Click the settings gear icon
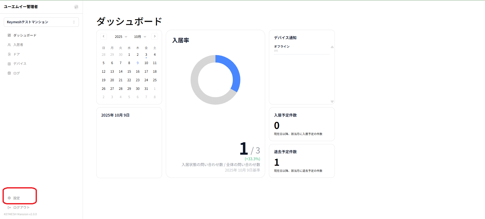 [9, 198]
